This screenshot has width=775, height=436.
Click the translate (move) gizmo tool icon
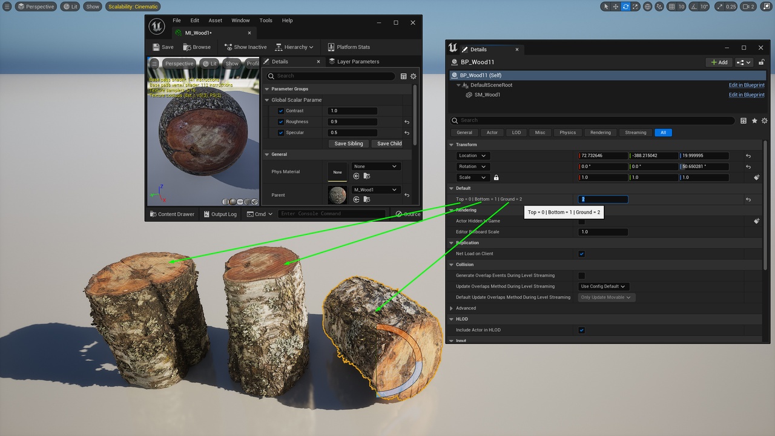pyautogui.click(x=616, y=7)
